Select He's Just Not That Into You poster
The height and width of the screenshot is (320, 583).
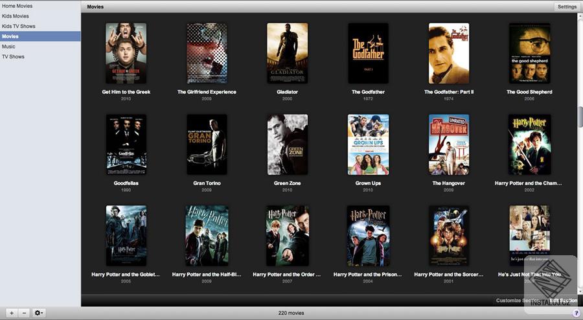(529, 236)
